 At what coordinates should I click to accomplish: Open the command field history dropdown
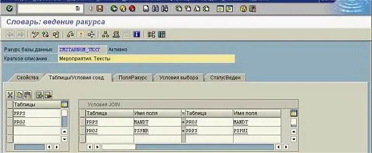(x=78, y=9)
